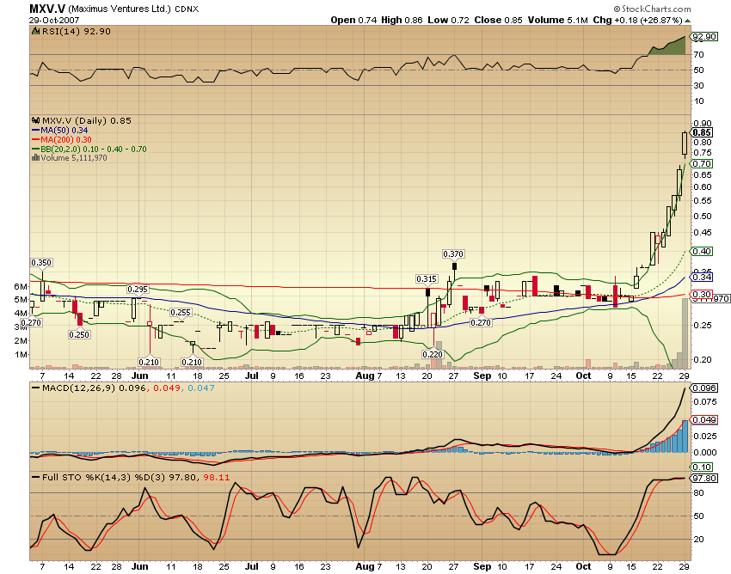731x574 pixels.
Task: Click the boxed 0.049 MACD signal axis label
Action: [x=704, y=420]
